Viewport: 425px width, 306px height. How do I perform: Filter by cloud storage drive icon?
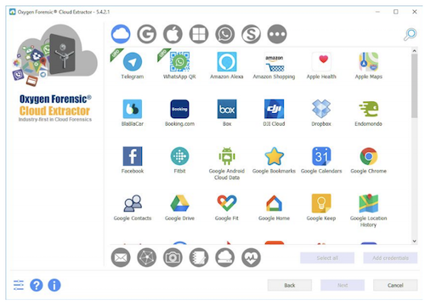(225, 258)
